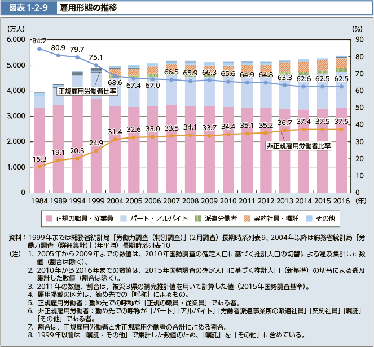Click the 84.7 data point label
374x347 pixels.
pyautogui.click(x=39, y=41)
